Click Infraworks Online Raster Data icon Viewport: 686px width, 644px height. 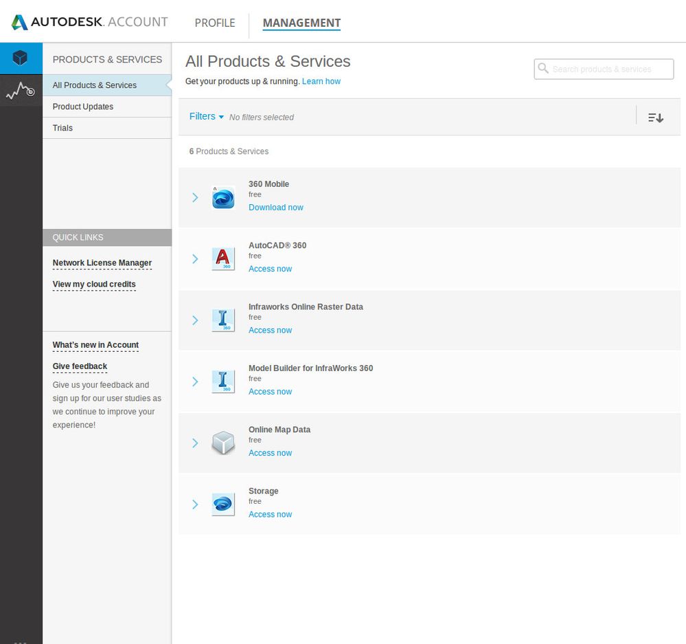pyautogui.click(x=223, y=320)
